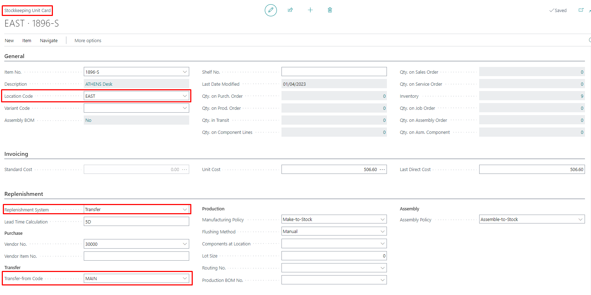Click the plus new record icon
This screenshot has width=591, height=295.
[310, 10]
